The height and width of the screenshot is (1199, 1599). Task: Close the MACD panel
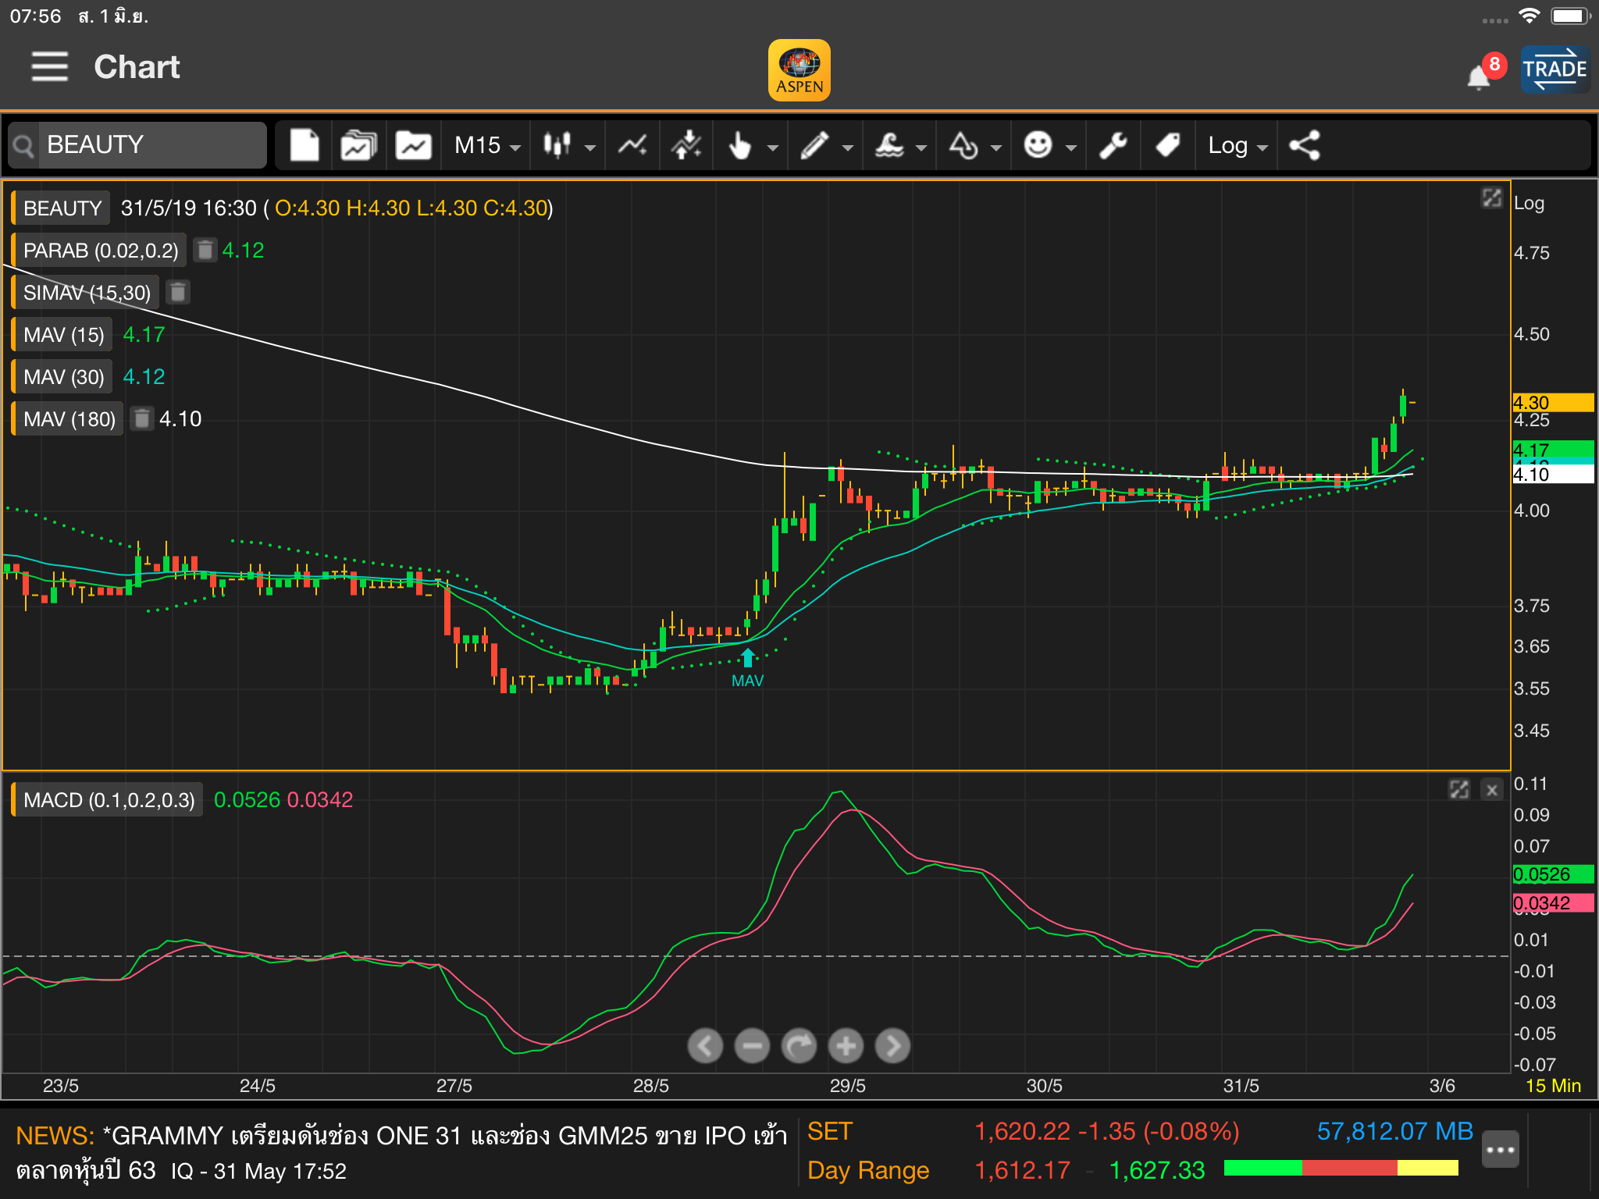1492,790
